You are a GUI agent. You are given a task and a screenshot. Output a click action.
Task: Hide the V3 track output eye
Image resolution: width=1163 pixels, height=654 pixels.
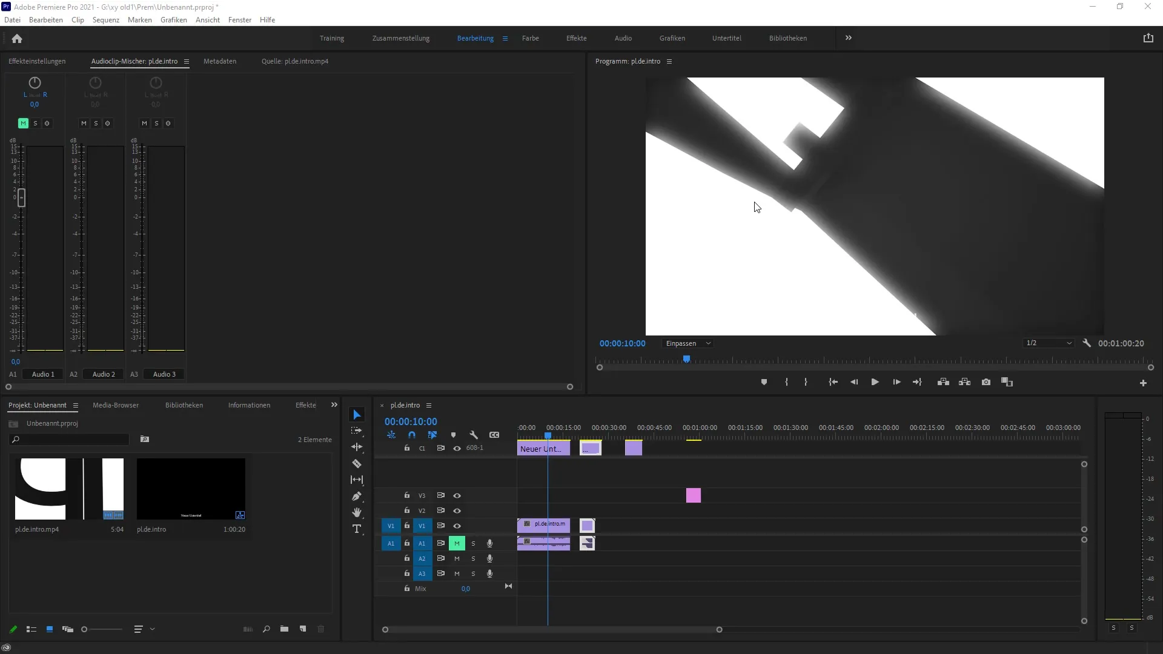(x=457, y=495)
